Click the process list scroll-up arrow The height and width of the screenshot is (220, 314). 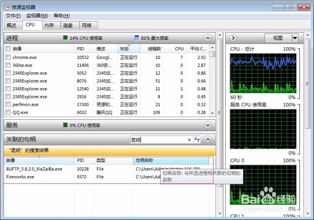[212, 48]
